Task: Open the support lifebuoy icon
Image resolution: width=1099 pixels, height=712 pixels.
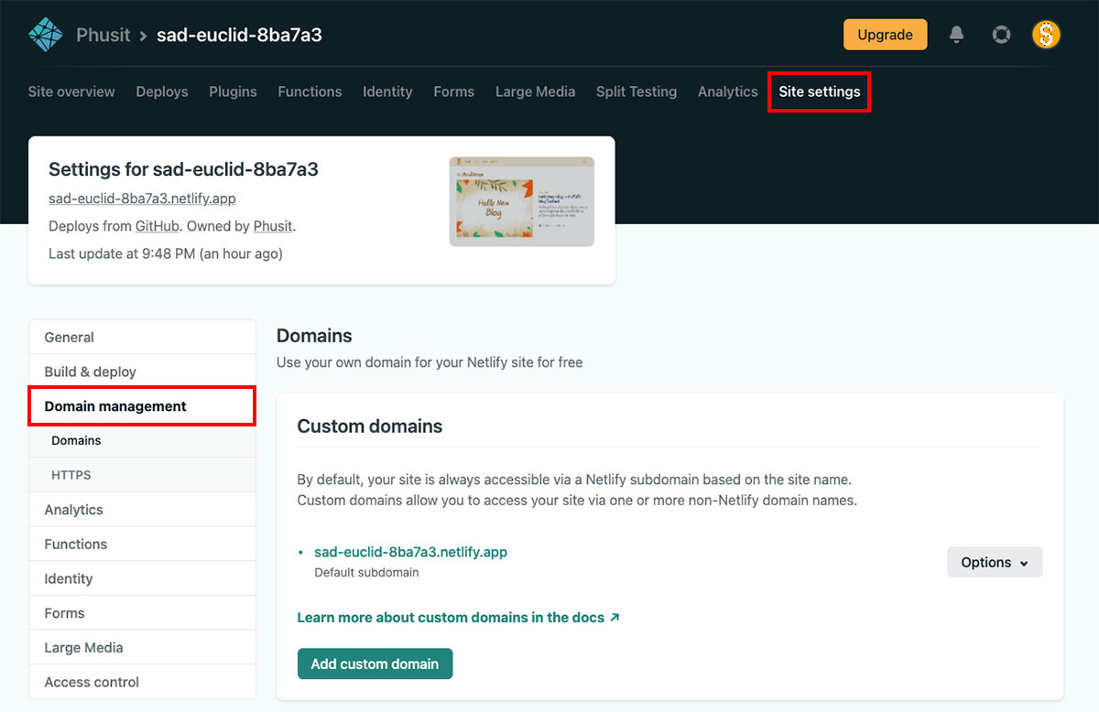Action: coord(1001,35)
